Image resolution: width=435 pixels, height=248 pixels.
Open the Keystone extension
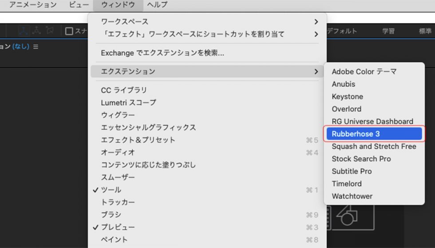(x=374, y=97)
